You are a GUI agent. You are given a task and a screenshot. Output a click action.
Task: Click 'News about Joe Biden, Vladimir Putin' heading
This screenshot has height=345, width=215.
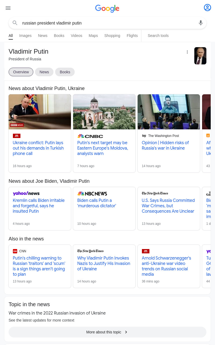49,181
